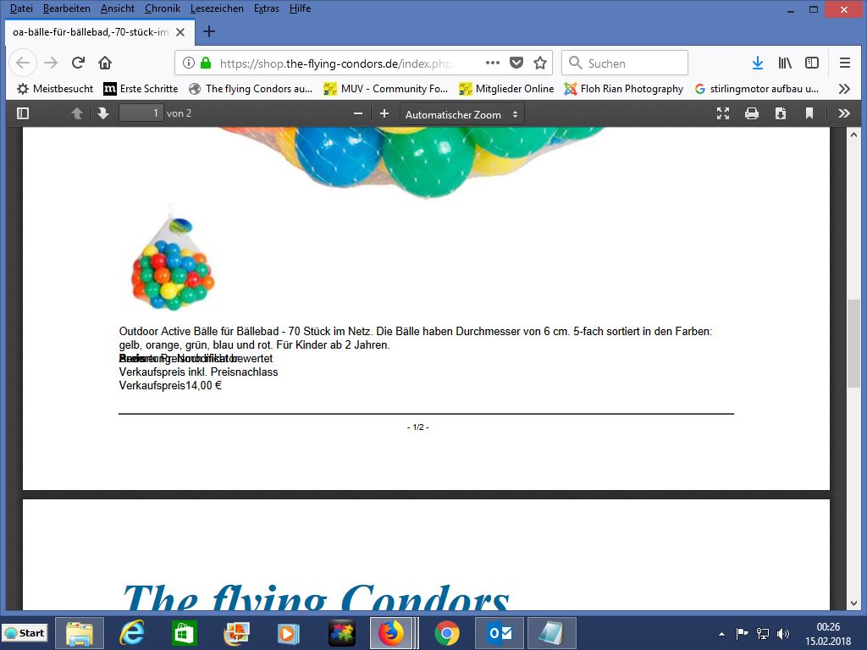867x650 pixels.
Task: Download the PDF file
Action: pyautogui.click(x=780, y=113)
